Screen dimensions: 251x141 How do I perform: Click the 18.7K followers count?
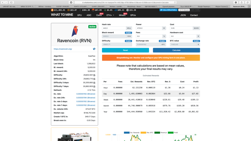click(x=184, y=10)
